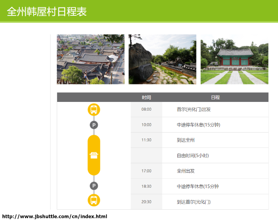The width and height of the screenshot is (278, 220).
Task: Click the top yellow bus departure icon
Action: [94, 109]
